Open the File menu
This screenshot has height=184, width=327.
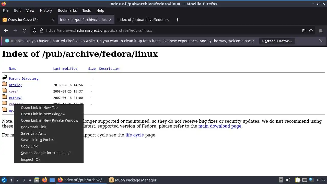(5, 10)
